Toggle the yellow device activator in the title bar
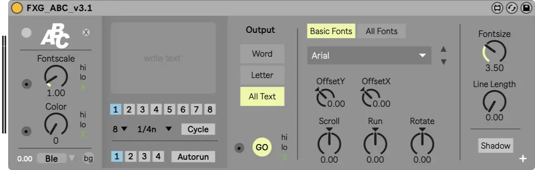Image resolution: width=535 pixels, height=170 pixels. pyautogui.click(x=17, y=8)
